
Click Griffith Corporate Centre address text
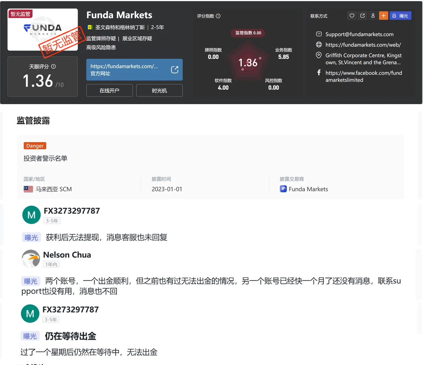pyautogui.click(x=363, y=59)
